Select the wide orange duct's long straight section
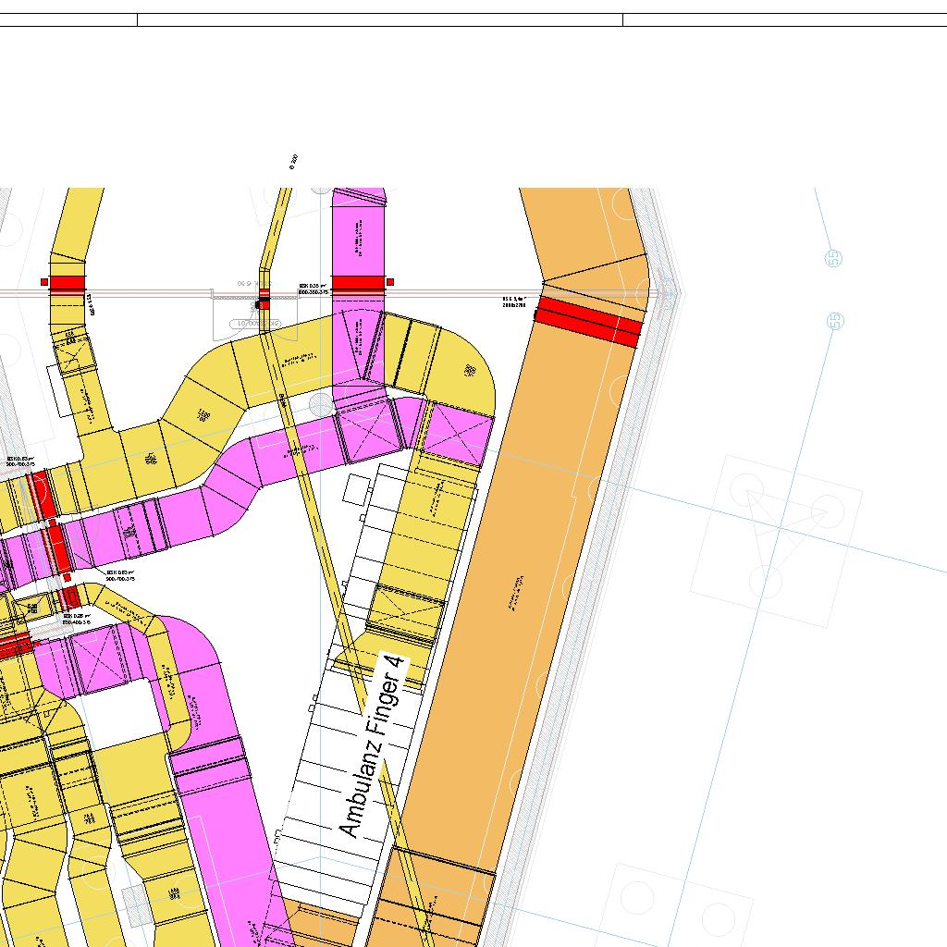Image resolution: width=947 pixels, height=947 pixels. [x=518, y=592]
